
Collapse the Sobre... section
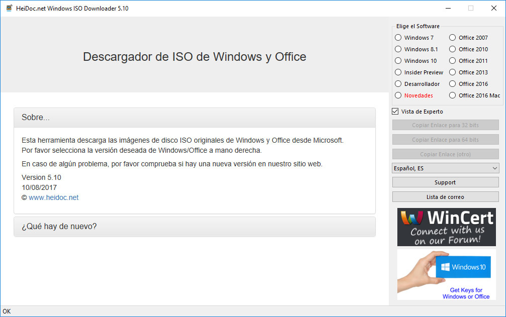(x=194, y=117)
